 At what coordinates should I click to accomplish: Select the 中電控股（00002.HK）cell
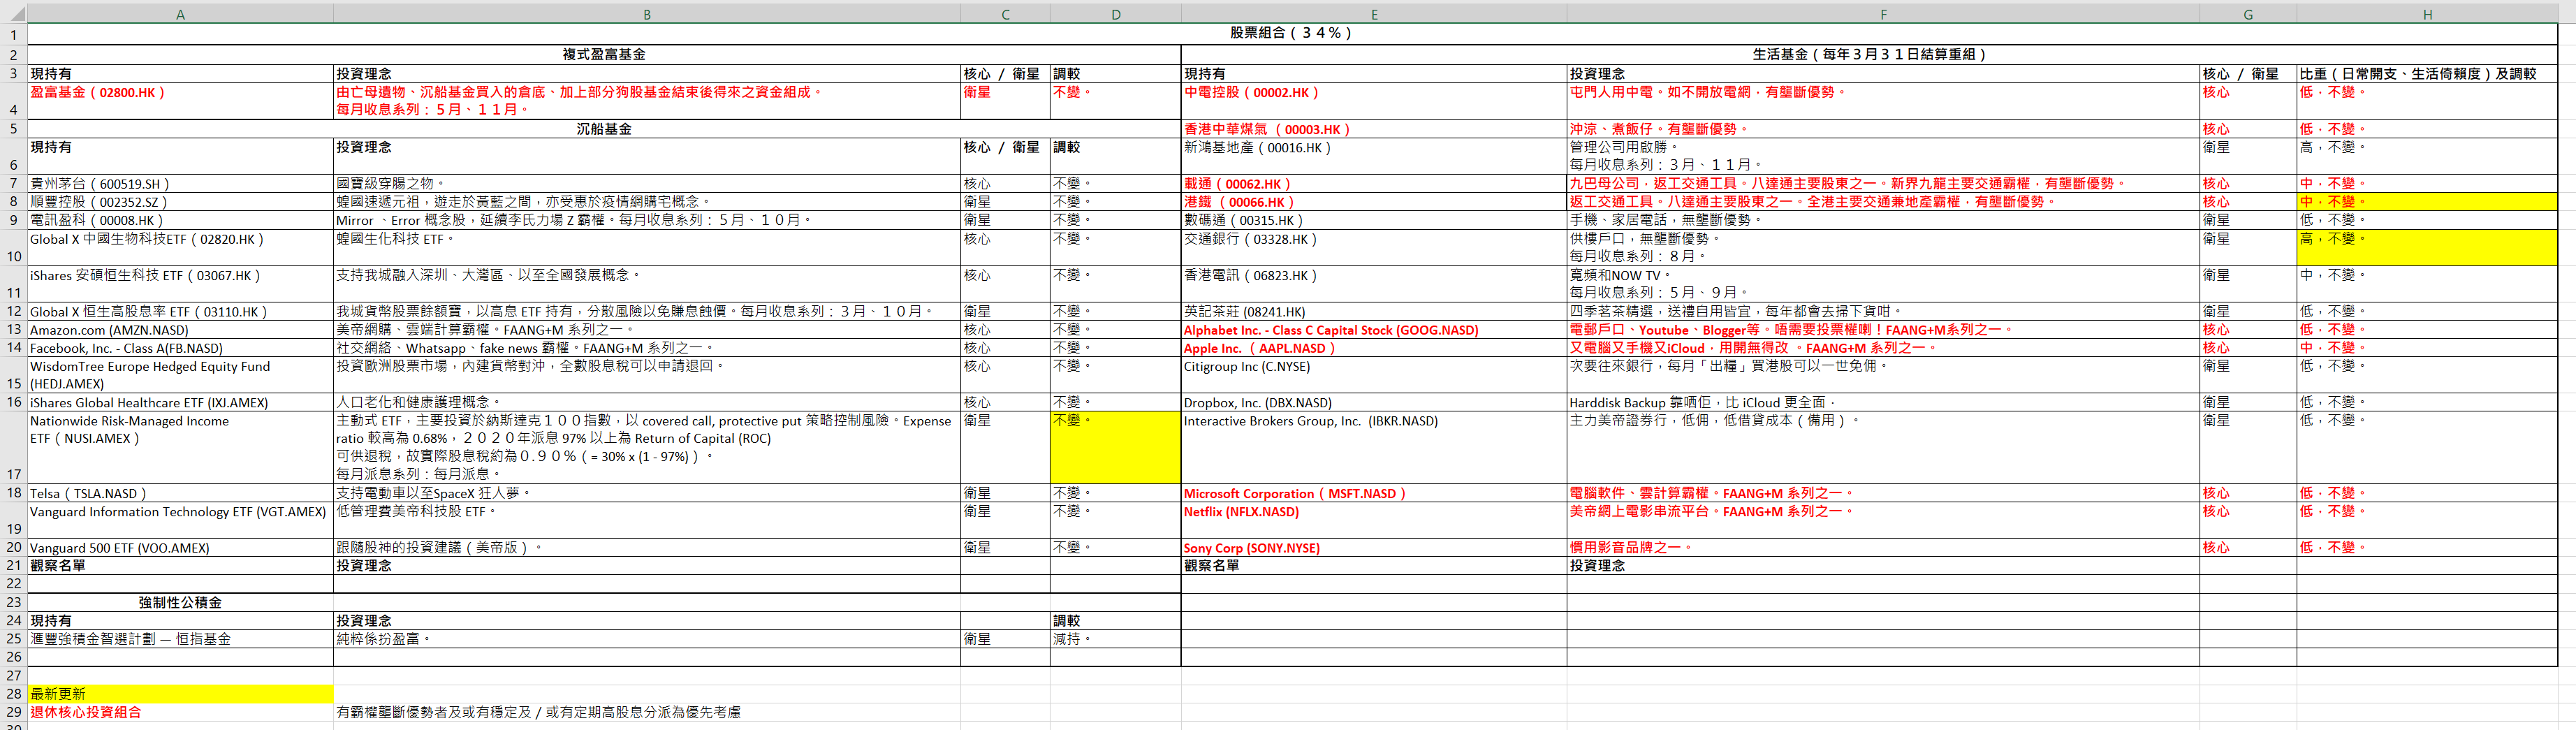coord(1374,101)
